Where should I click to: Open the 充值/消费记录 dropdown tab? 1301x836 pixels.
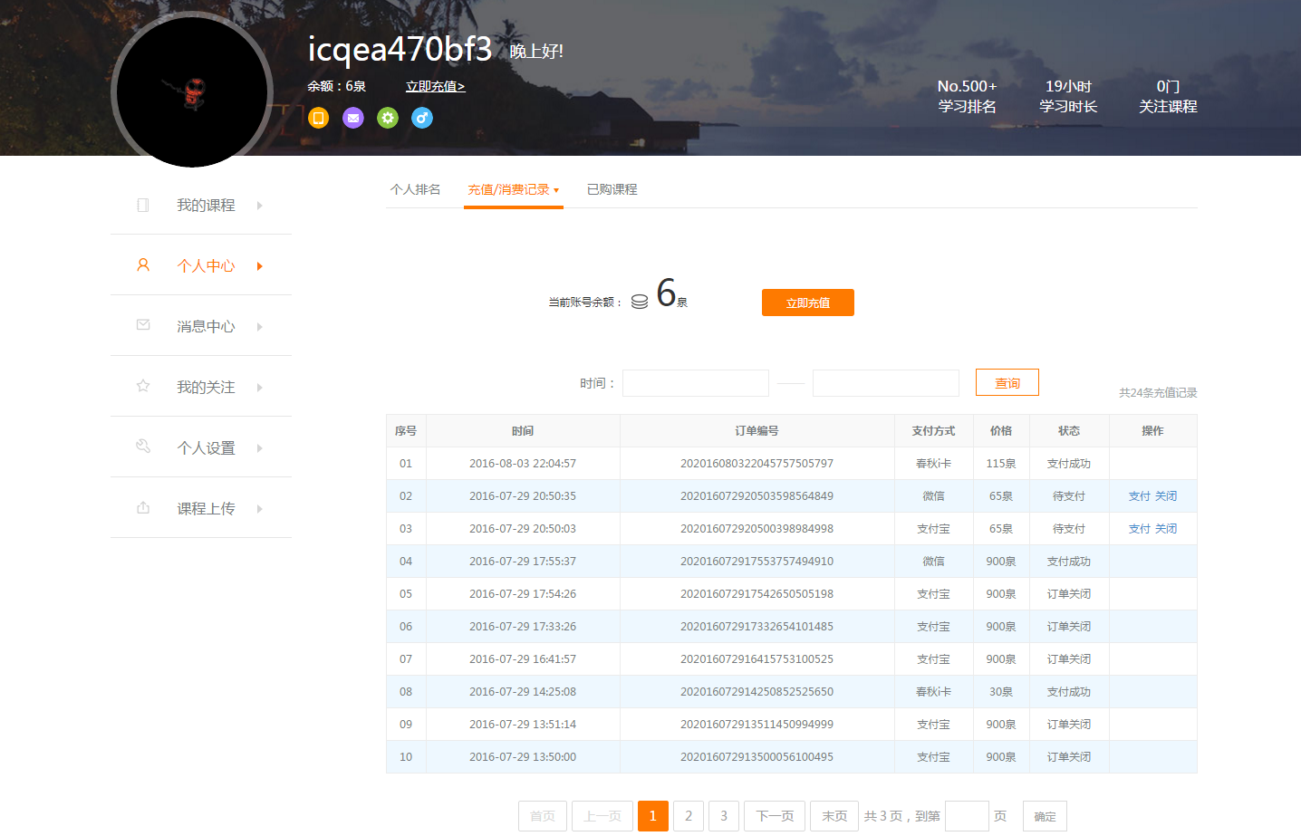point(513,190)
